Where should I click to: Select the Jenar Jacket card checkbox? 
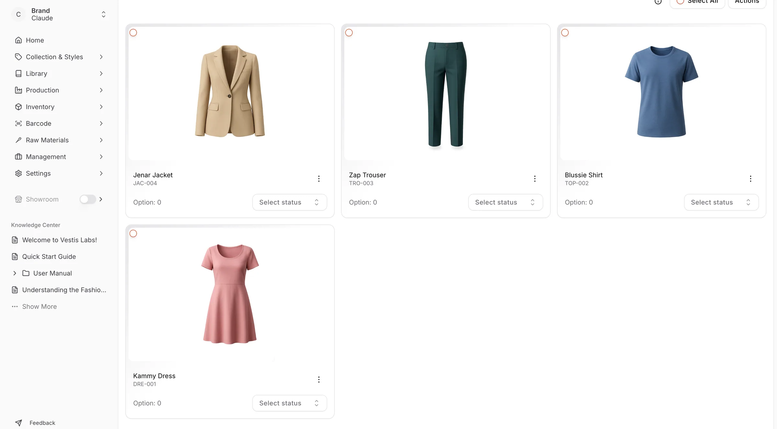tap(133, 33)
